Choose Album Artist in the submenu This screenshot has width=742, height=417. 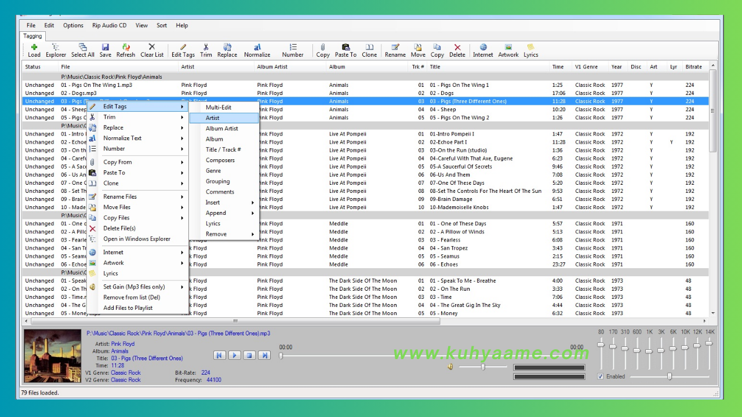(224, 129)
